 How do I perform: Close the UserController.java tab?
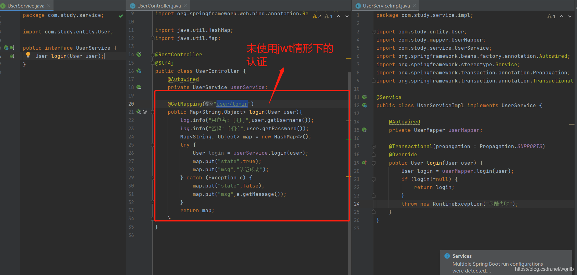[185, 6]
